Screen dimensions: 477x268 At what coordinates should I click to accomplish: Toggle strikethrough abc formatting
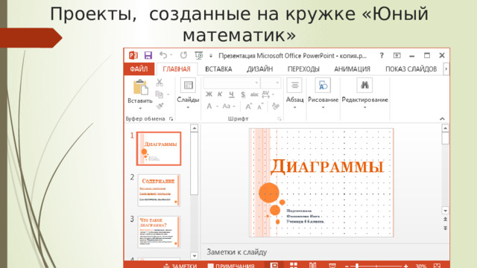point(254,95)
